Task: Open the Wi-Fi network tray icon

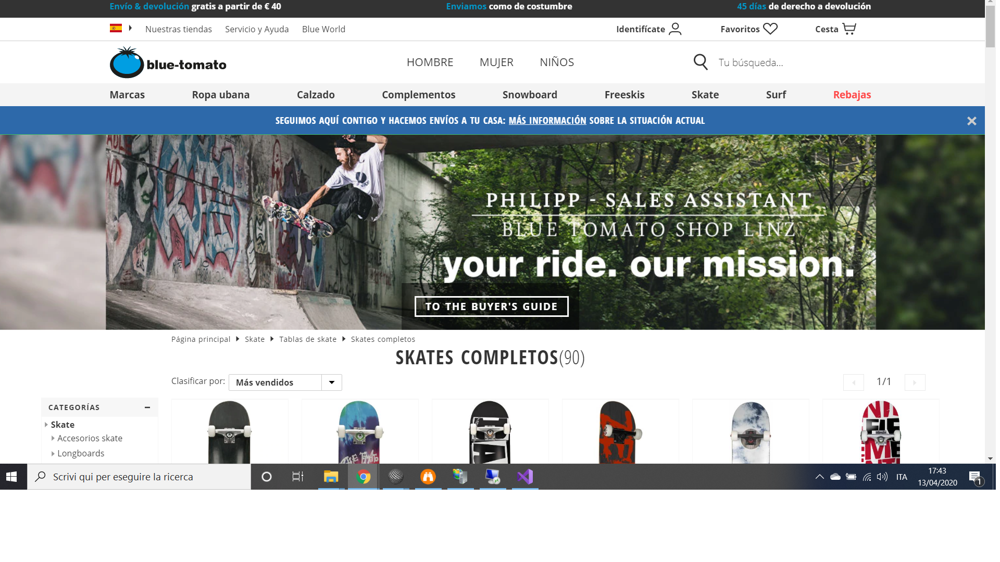Action: click(x=867, y=477)
